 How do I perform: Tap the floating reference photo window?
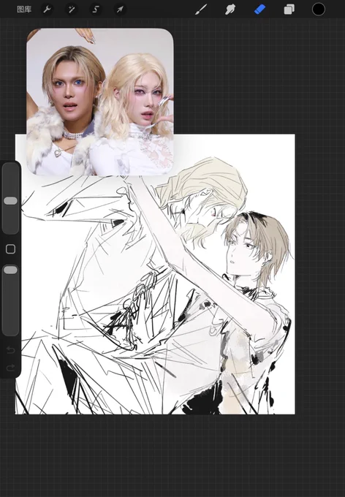100,102
